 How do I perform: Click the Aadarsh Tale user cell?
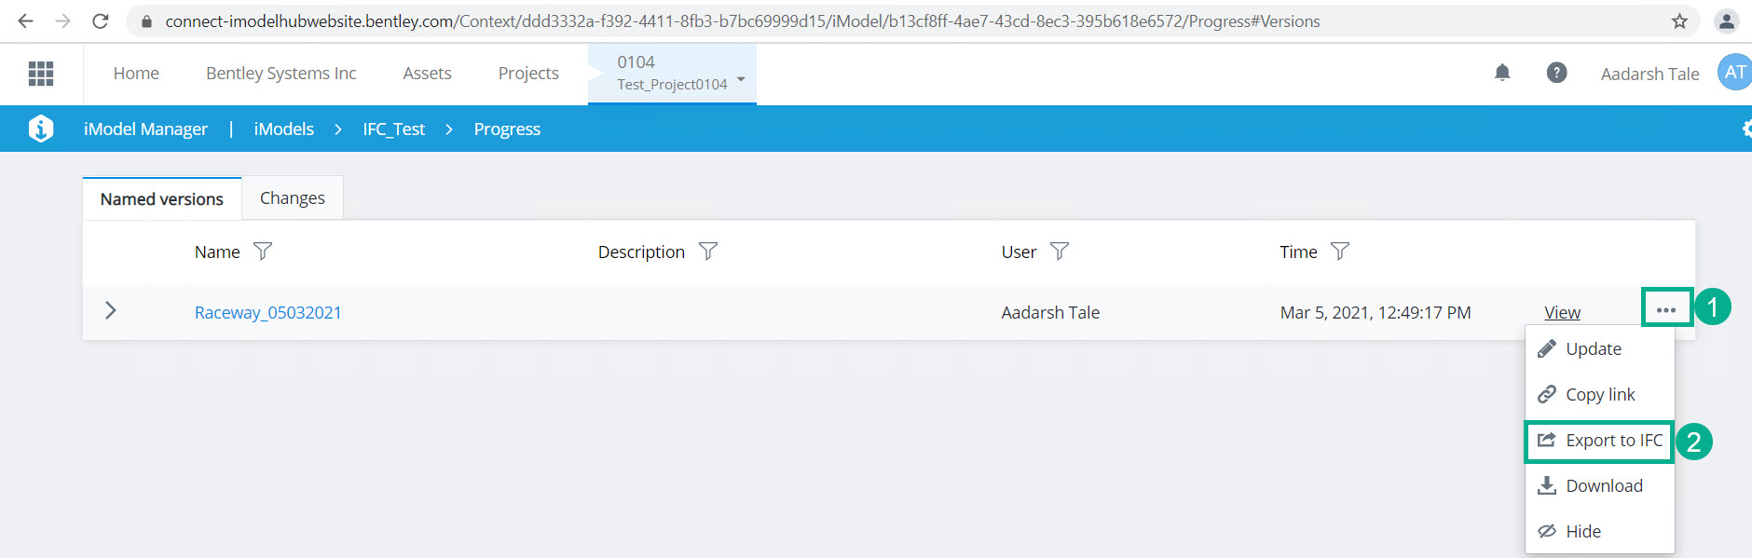coord(1050,312)
